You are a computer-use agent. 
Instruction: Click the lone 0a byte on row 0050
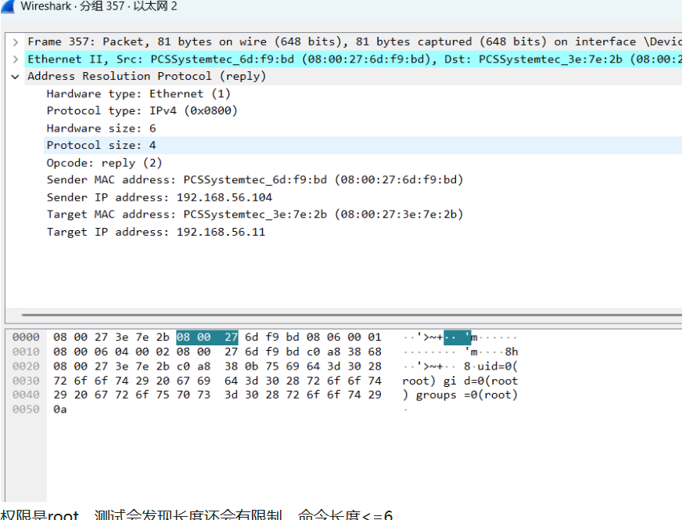(60, 409)
